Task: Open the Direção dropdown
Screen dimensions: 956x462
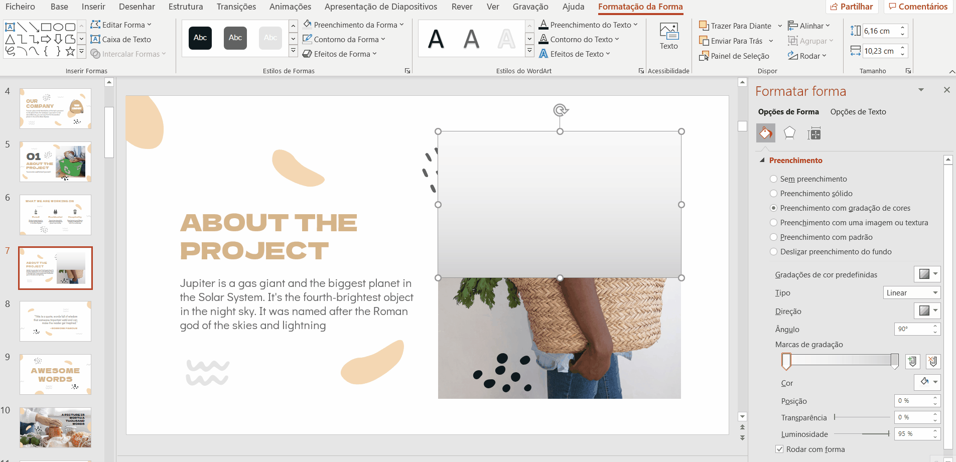Action: pyautogui.click(x=927, y=311)
